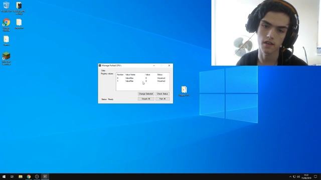Screen dimensions: 321x180
Task: Open the Google Chrome desktop shortcut
Action: (x=7, y=24)
